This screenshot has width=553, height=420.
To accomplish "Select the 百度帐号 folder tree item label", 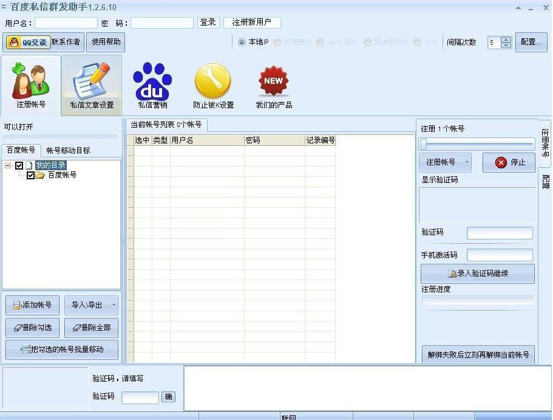I will 62,175.
